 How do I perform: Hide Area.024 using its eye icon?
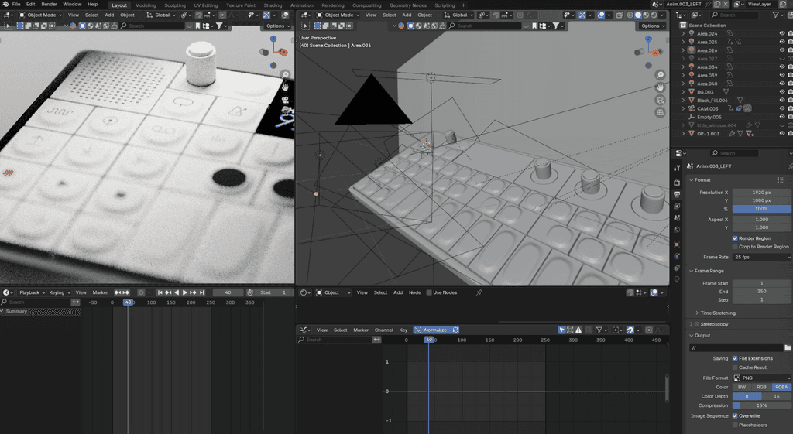pos(781,34)
